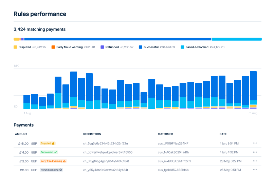Sort by the DATE column header
Screen dimensions: 275x178
tap(223, 134)
